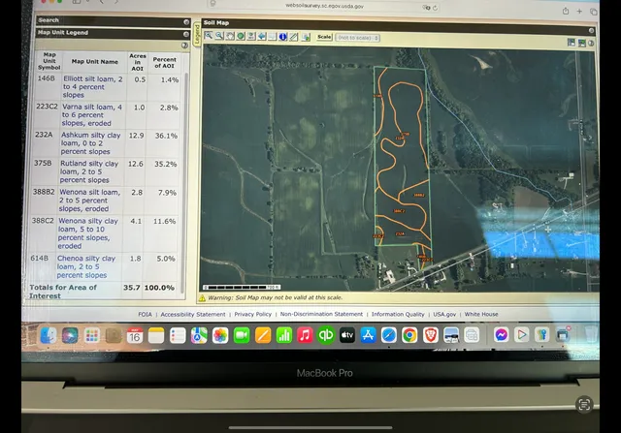Collapse the Map Unit Legend panel
Image resolution: width=621 pixels, height=433 pixels.
pyautogui.click(x=186, y=32)
